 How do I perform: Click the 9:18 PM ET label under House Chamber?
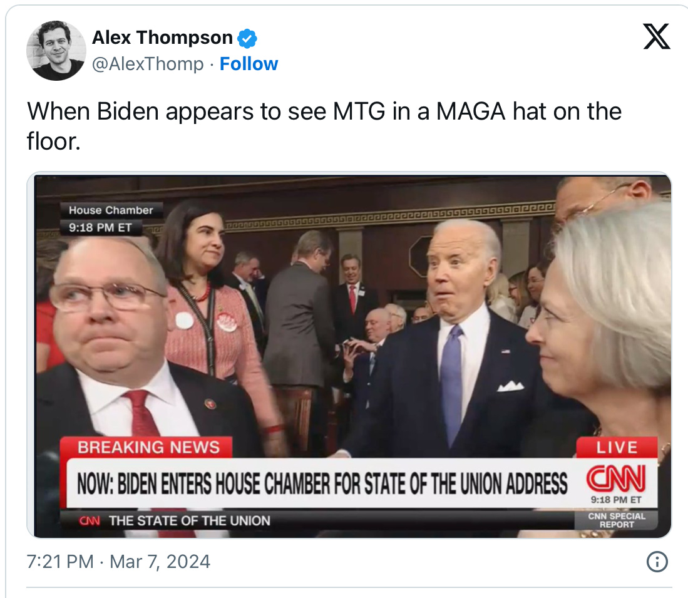101,227
